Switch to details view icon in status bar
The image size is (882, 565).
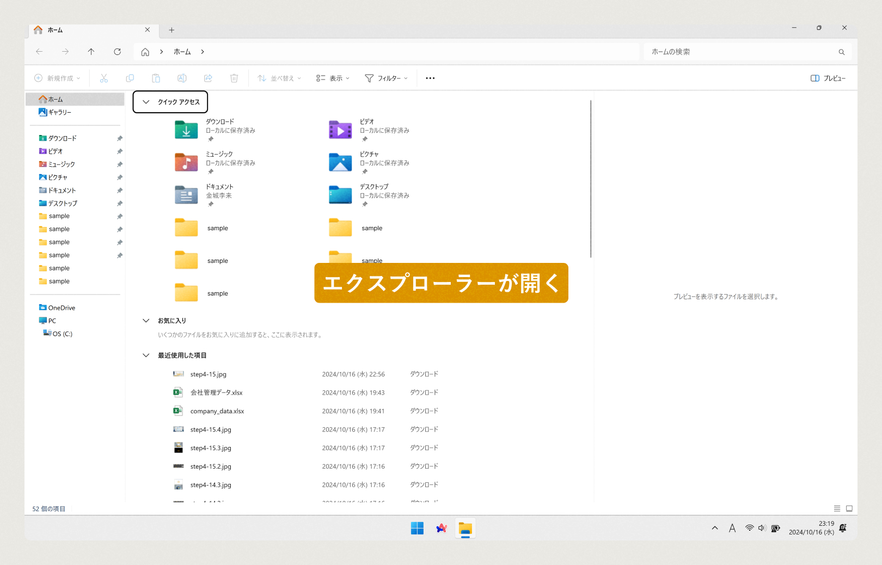pos(837,508)
